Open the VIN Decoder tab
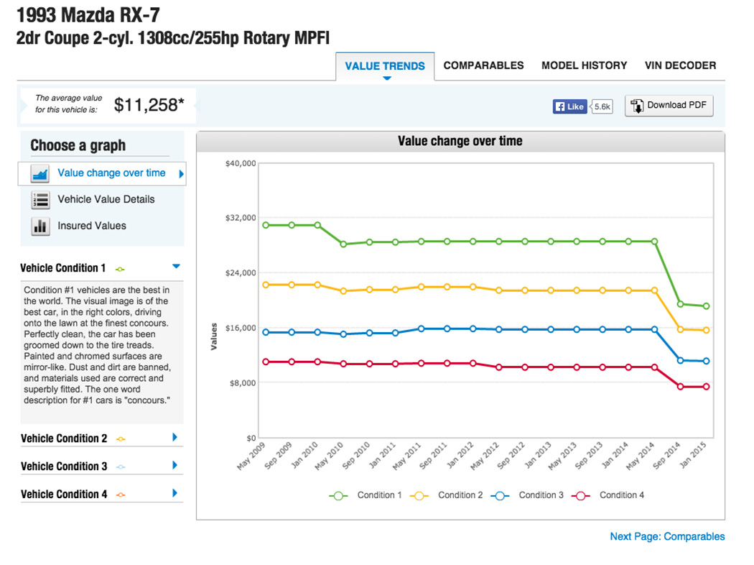The image size is (754, 565). click(x=681, y=65)
